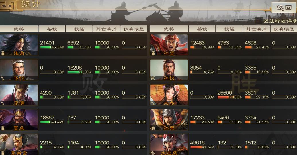Select 李儒 general portrait
This screenshot has height=155, width=297.
point(19,95)
